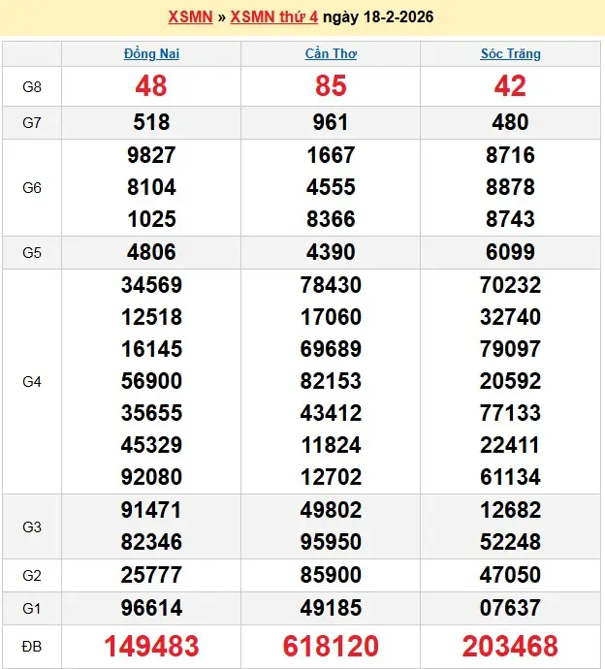Click the red G8 number 85

coord(331,86)
